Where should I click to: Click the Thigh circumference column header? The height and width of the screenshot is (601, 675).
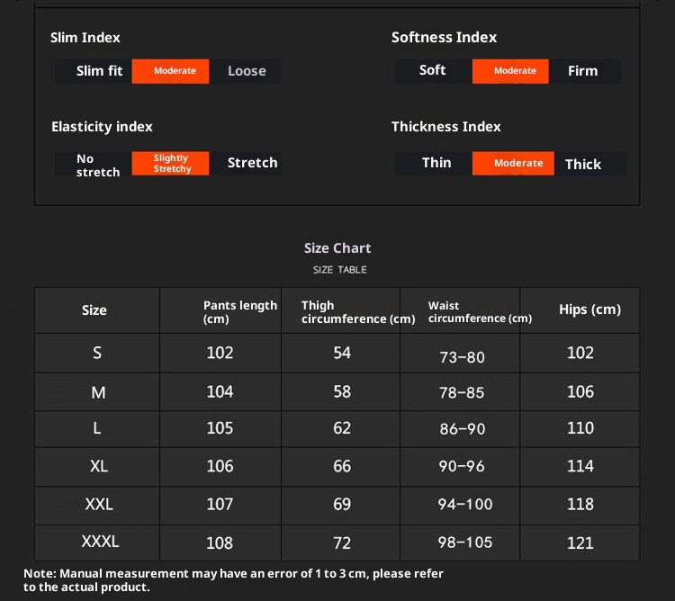coord(357,311)
